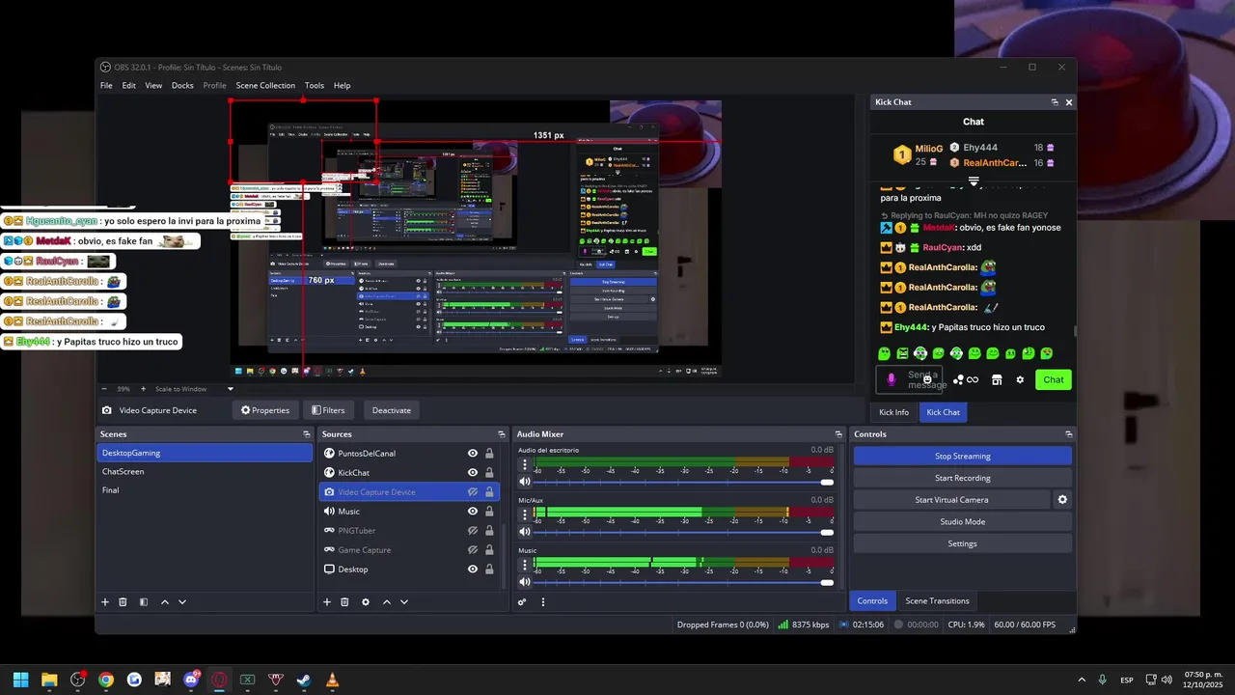Mute the Mic/Aux speaker icon

tap(525, 532)
